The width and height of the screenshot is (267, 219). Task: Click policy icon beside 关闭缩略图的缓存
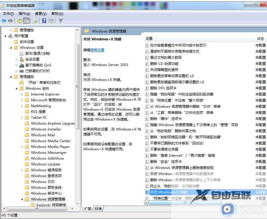pyautogui.click(x=147, y=70)
